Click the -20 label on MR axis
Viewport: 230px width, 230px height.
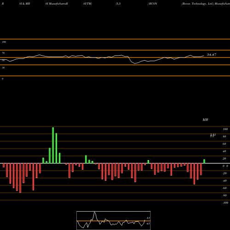tap(224, 173)
